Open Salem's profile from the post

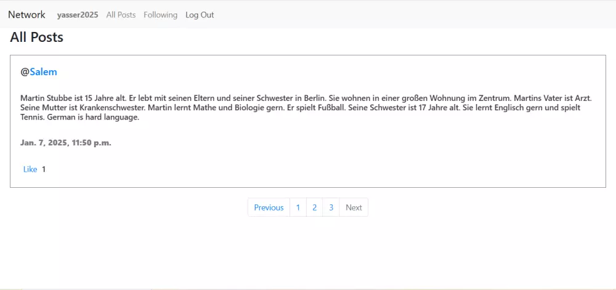pos(43,72)
